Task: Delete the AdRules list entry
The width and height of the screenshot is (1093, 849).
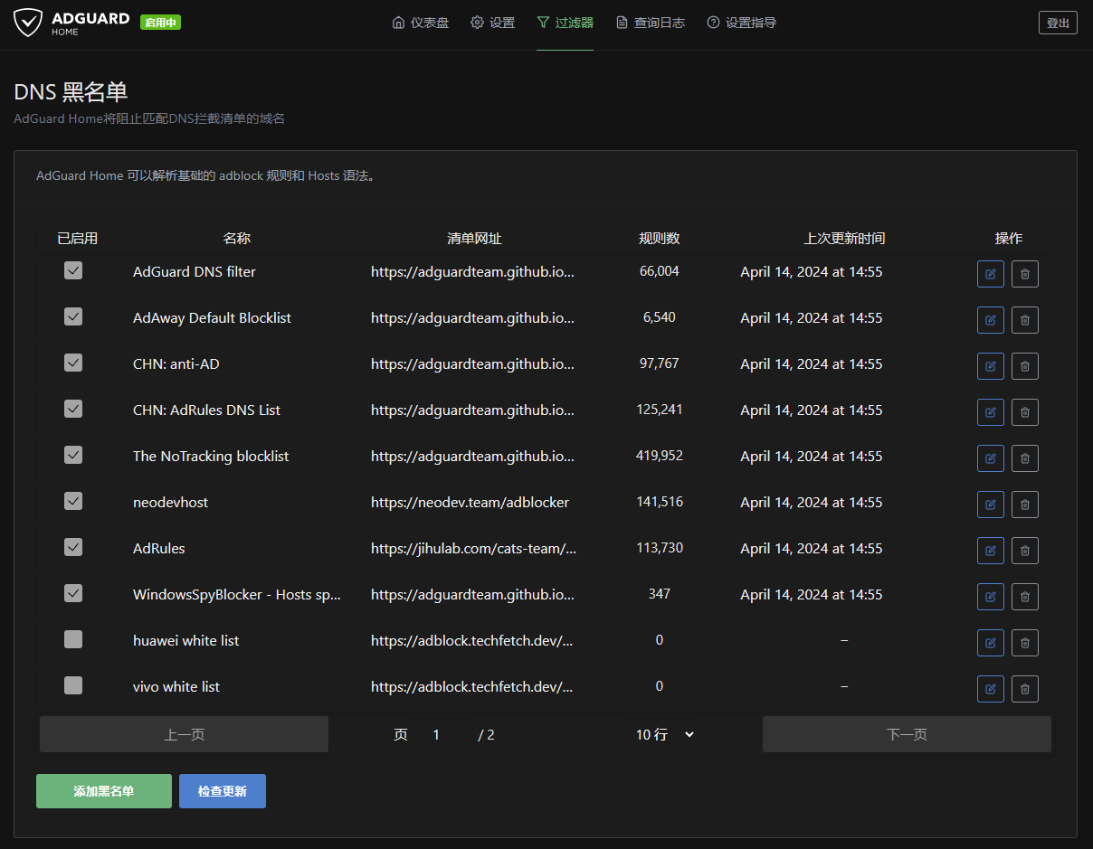Action: click(x=1024, y=551)
